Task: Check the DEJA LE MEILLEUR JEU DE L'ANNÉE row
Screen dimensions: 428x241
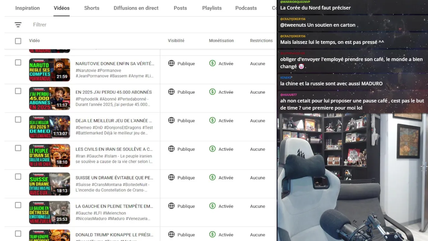Action: click(18, 119)
